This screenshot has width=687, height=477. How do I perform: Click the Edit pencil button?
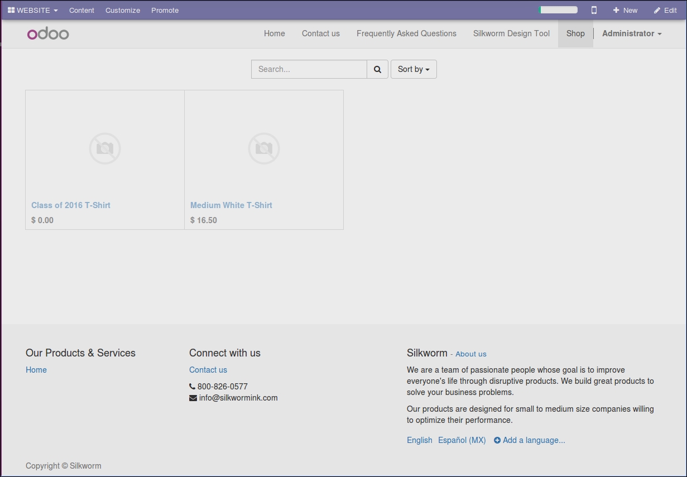pyautogui.click(x=665, y=10)
